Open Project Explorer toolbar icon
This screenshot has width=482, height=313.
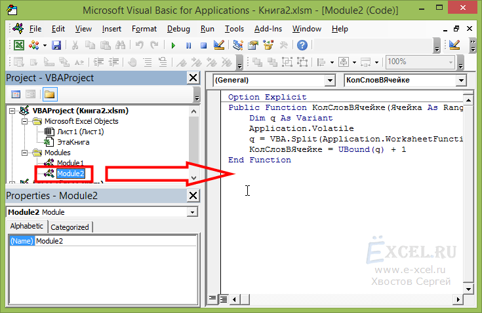(237, 45)
